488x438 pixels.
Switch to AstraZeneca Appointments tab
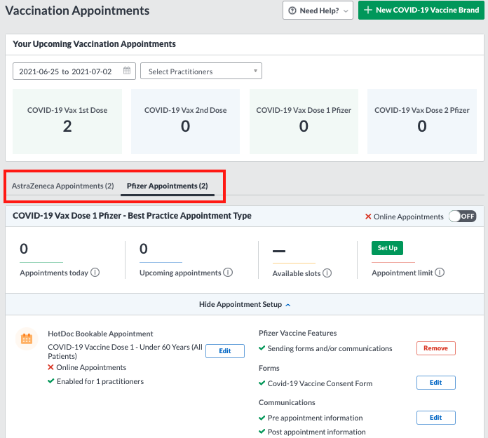(x=62, y=186)
